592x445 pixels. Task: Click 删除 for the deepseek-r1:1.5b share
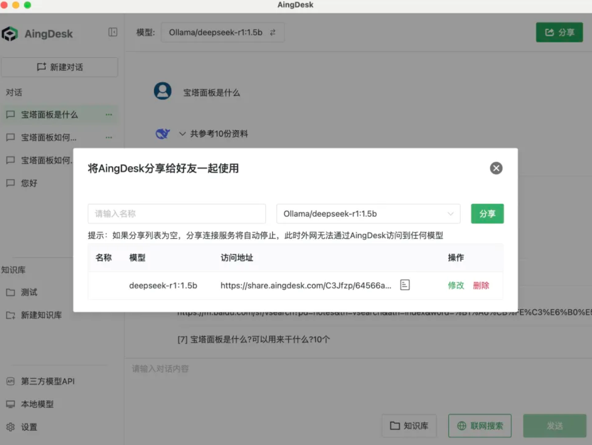point(481,285)
